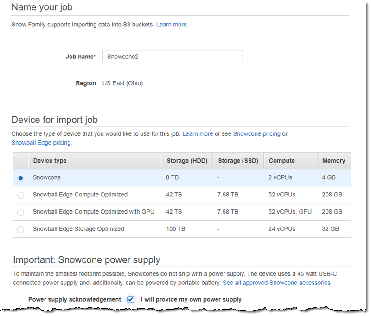Viewport: 371px width, 316px height.
Task: Click the Memory column header
Action: click(x=333, y=161)
